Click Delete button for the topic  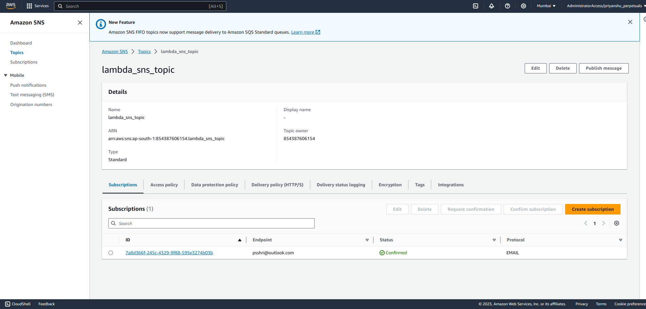point(563,68)
